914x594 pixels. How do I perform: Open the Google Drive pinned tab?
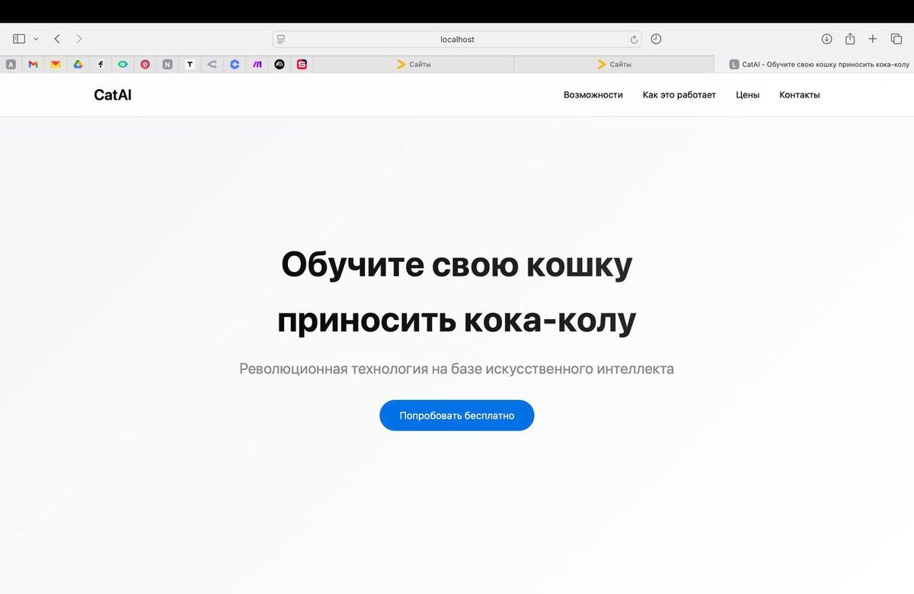(78, 65)
